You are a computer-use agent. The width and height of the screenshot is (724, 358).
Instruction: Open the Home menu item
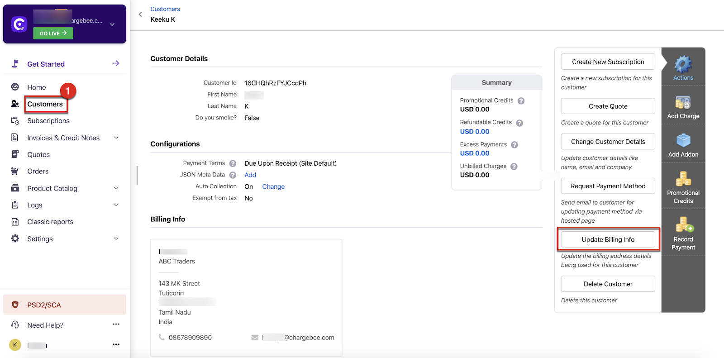pyautogui.click(x=37, y=87)
